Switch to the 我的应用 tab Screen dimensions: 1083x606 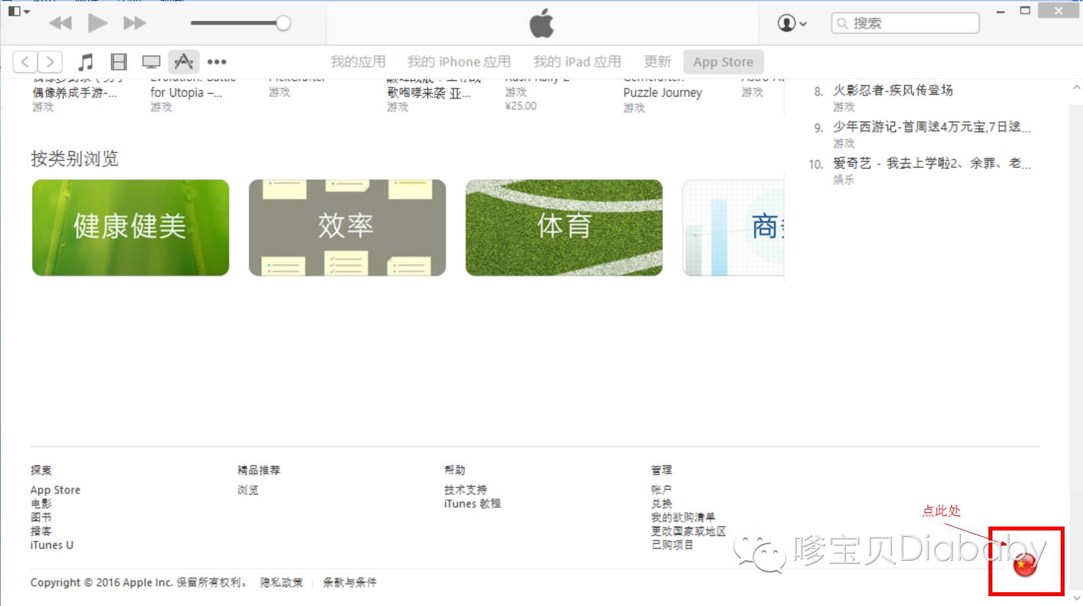358,62
